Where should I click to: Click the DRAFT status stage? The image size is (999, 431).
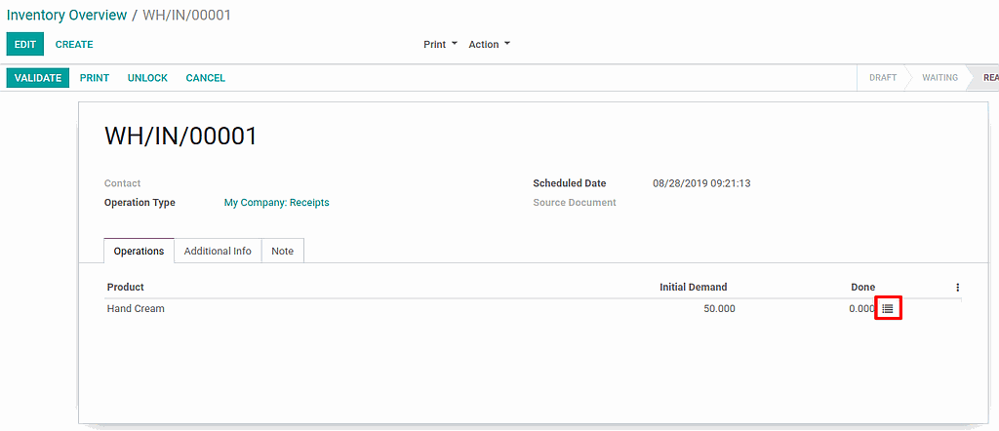883,78
